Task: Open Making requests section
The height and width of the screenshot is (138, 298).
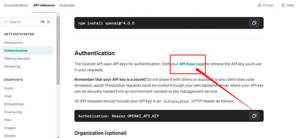Action: point(17,59)
